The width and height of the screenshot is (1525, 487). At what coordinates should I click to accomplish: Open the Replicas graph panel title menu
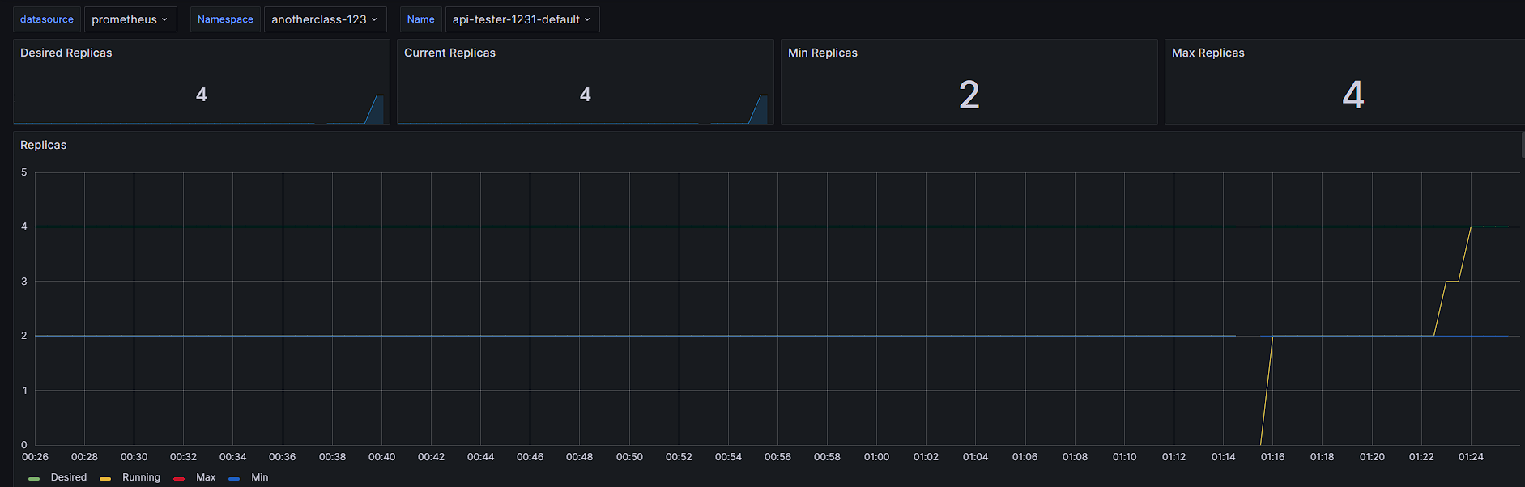(44, 145)
